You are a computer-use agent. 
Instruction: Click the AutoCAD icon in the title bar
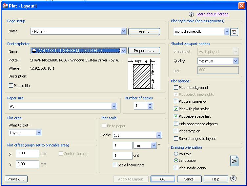click(5, 6)
